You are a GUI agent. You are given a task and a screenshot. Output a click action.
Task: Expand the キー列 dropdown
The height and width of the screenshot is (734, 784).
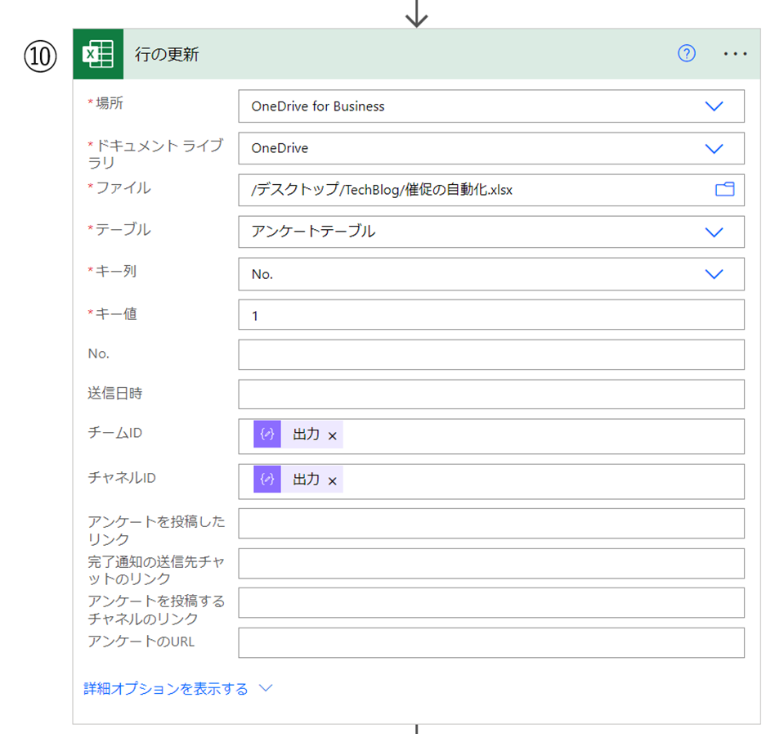(714, 273)
